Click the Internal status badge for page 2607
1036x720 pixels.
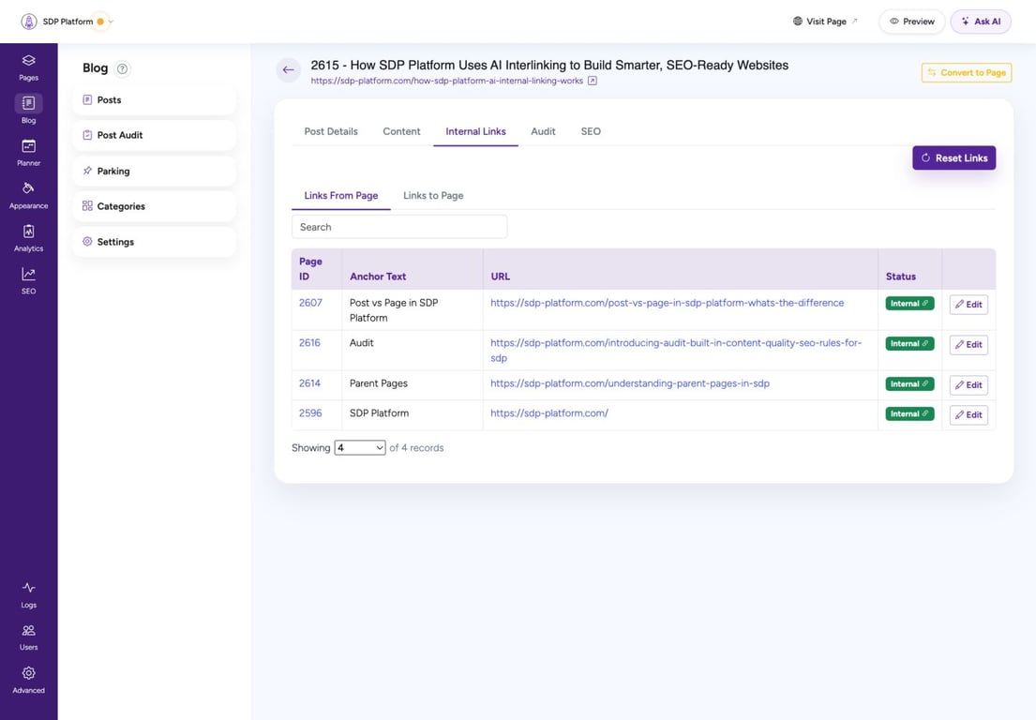click(909, 303)
